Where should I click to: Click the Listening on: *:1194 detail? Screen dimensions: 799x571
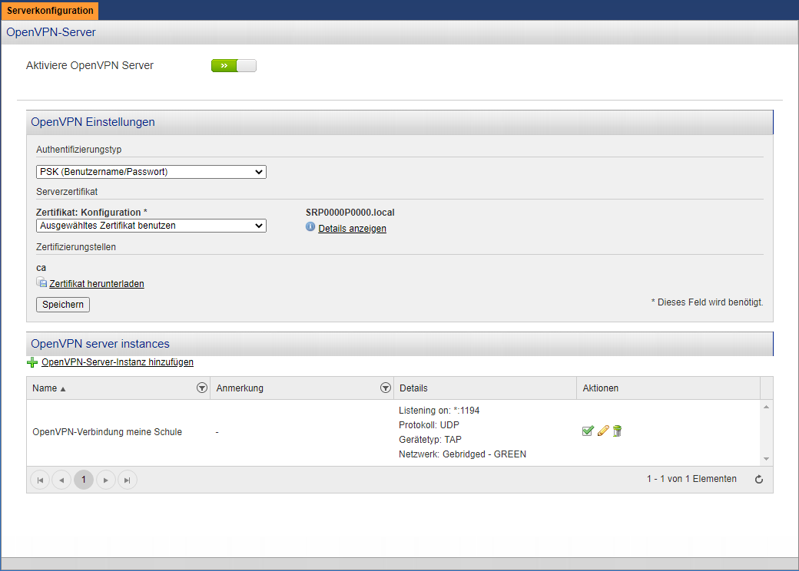439,411
